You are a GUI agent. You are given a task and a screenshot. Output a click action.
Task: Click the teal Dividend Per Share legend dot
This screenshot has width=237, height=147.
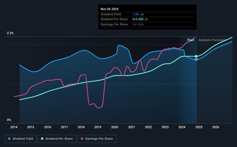pos(42,139)
